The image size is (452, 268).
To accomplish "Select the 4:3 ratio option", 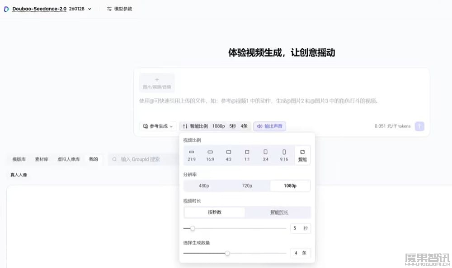I will [x=229, y=154].
